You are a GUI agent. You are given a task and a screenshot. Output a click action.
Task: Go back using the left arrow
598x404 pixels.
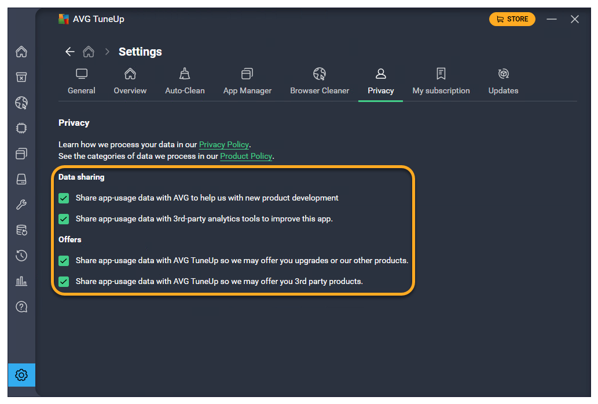70,52
